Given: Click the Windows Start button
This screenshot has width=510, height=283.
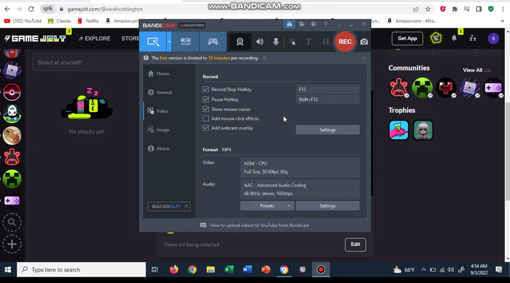Looking at the screenshot, I should click(8, 269).
